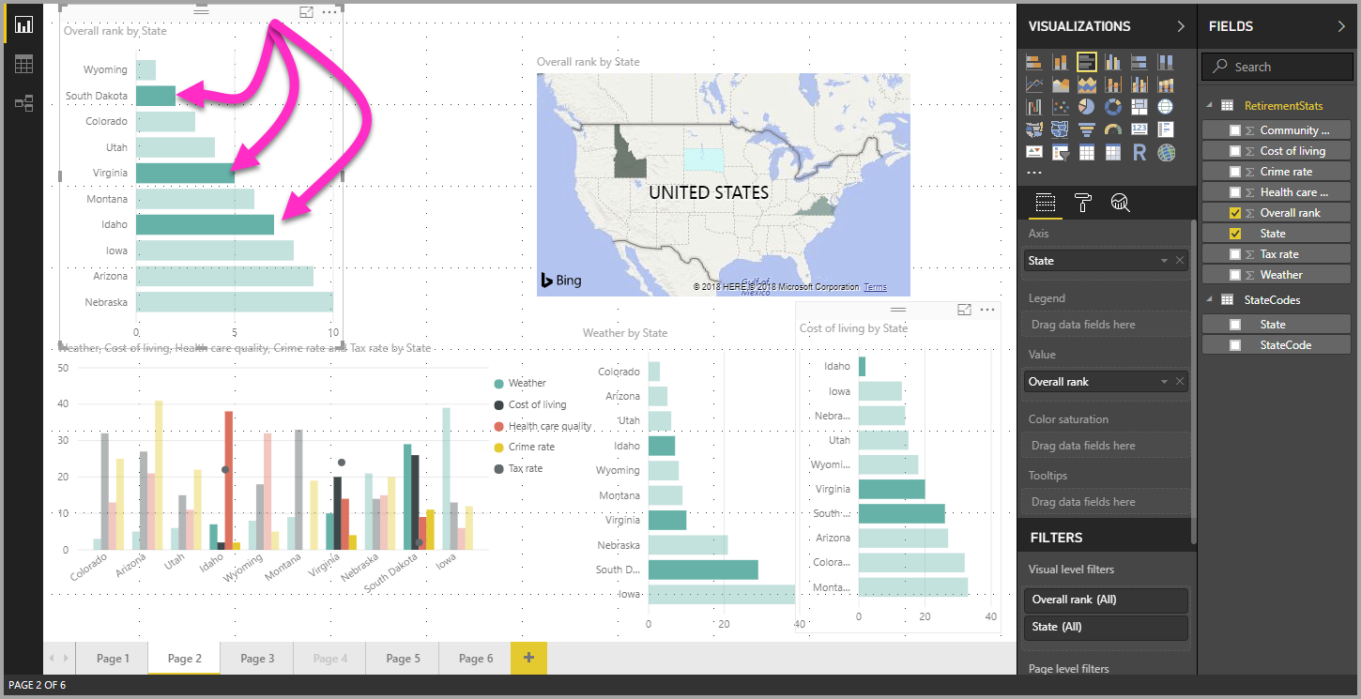
Task: Expand the Overall rank (All) filter
Action: (x=1106, y=600)
